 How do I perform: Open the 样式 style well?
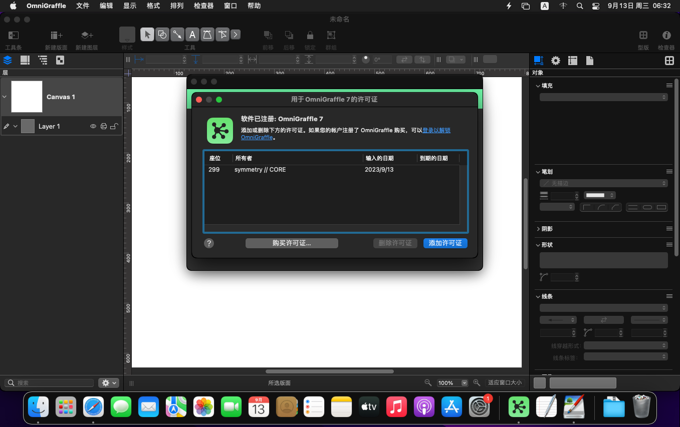coord(127,35)
